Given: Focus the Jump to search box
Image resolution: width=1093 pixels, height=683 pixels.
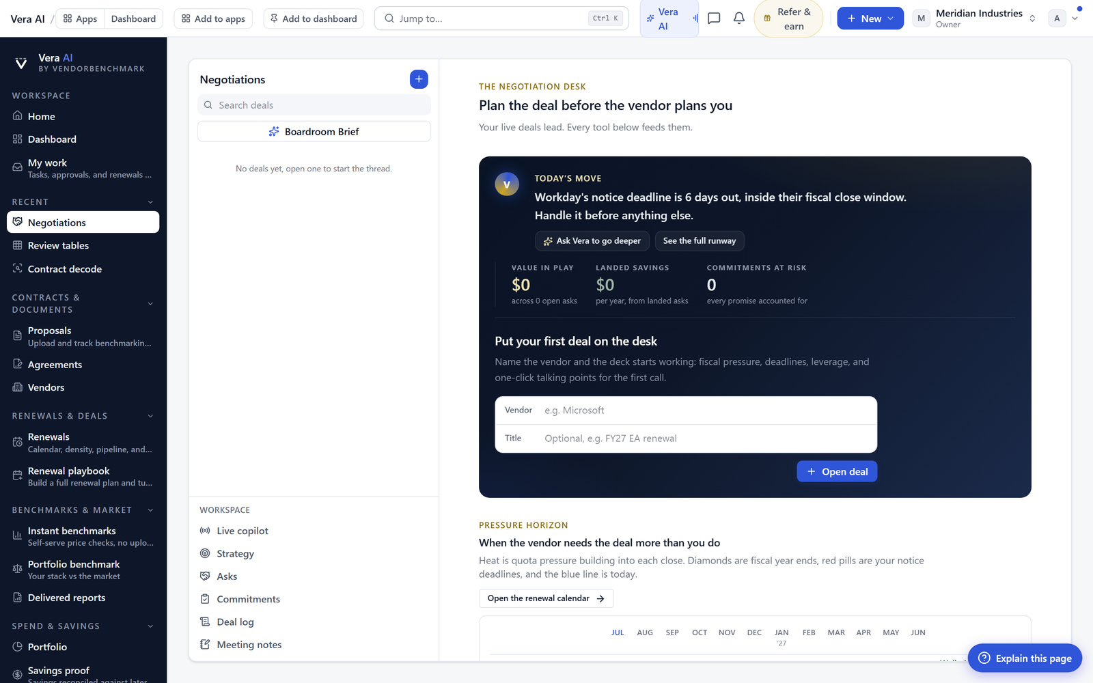Looking at the screenshot, I should 501,18.
